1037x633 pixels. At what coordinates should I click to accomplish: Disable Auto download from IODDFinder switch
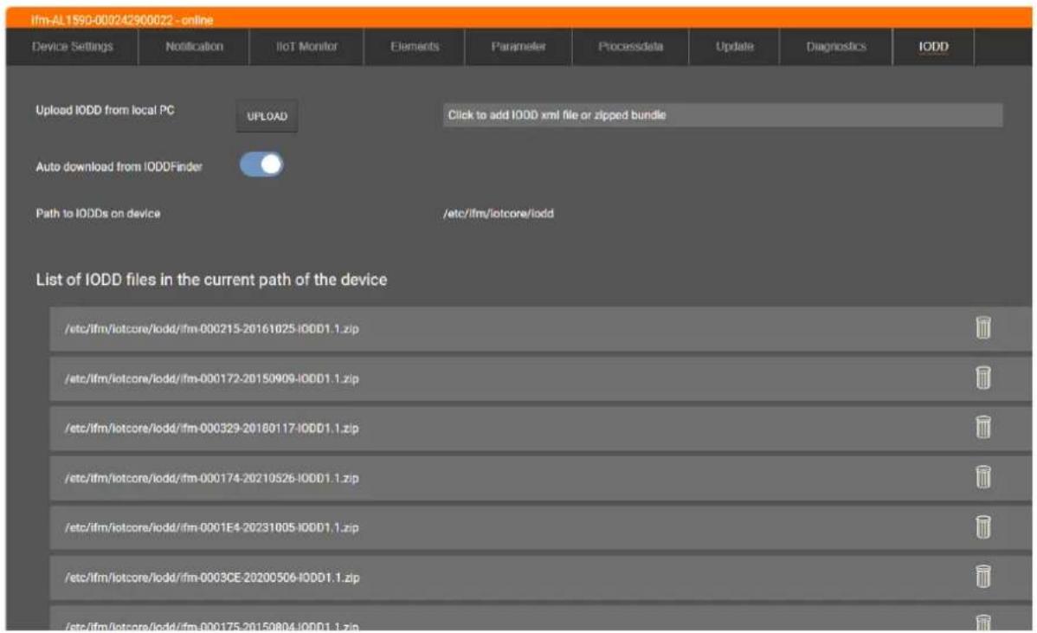[x=261, y=165]
